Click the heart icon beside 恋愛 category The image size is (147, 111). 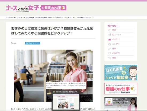point(110,30)
